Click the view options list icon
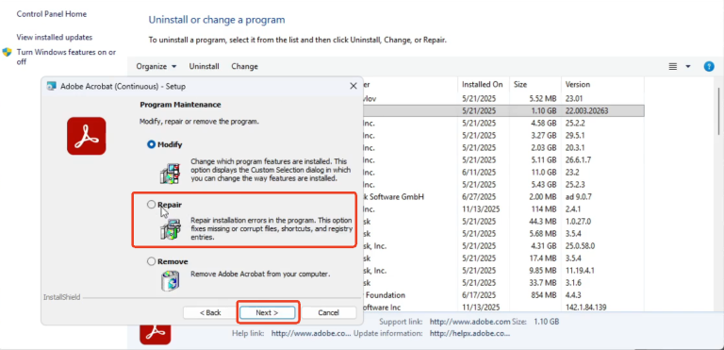 tap(673, 67)
